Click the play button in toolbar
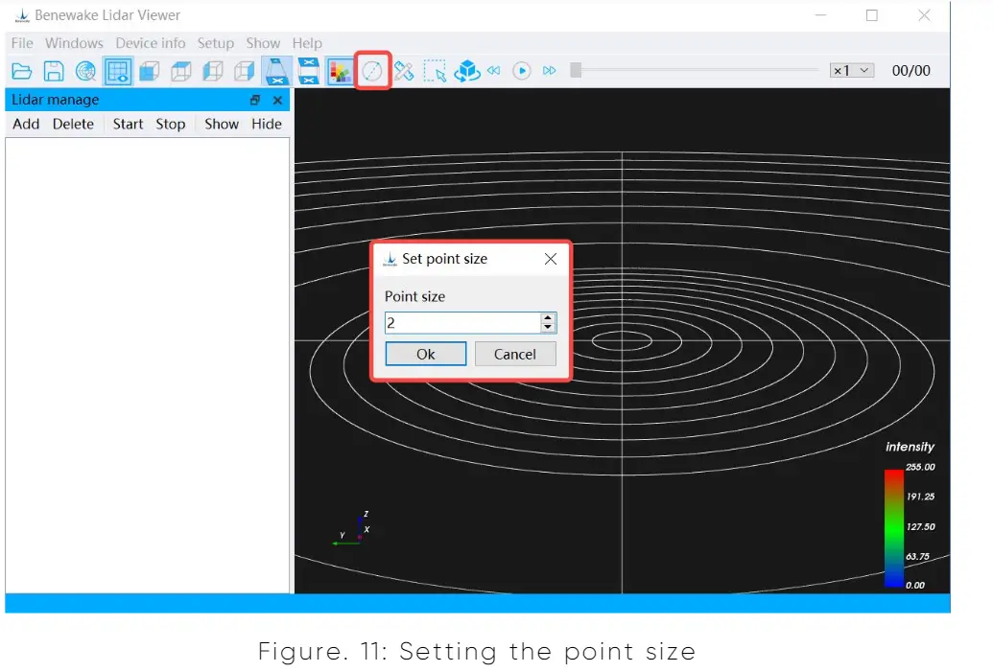This screenshot has height=672, width=993. 522,70
